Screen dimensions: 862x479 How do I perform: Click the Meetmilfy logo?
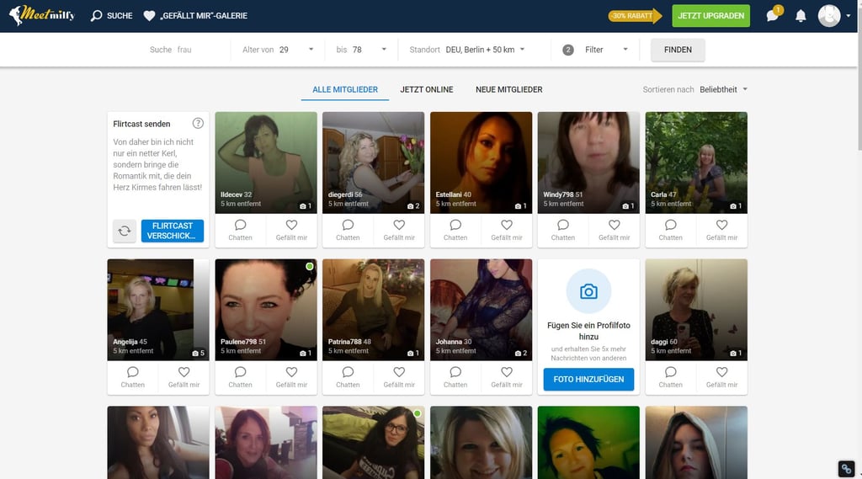(42, 15)
